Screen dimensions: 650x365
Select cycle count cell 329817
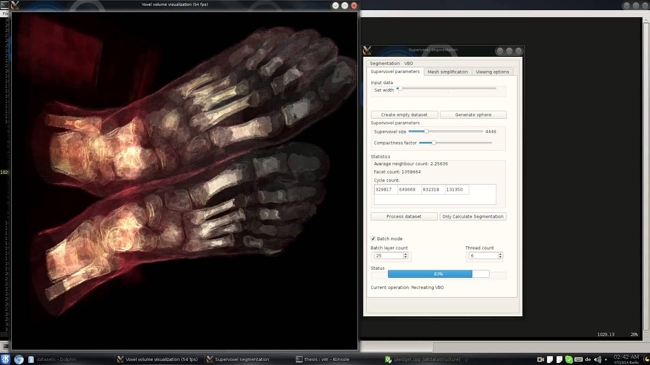tap(386, 190)
